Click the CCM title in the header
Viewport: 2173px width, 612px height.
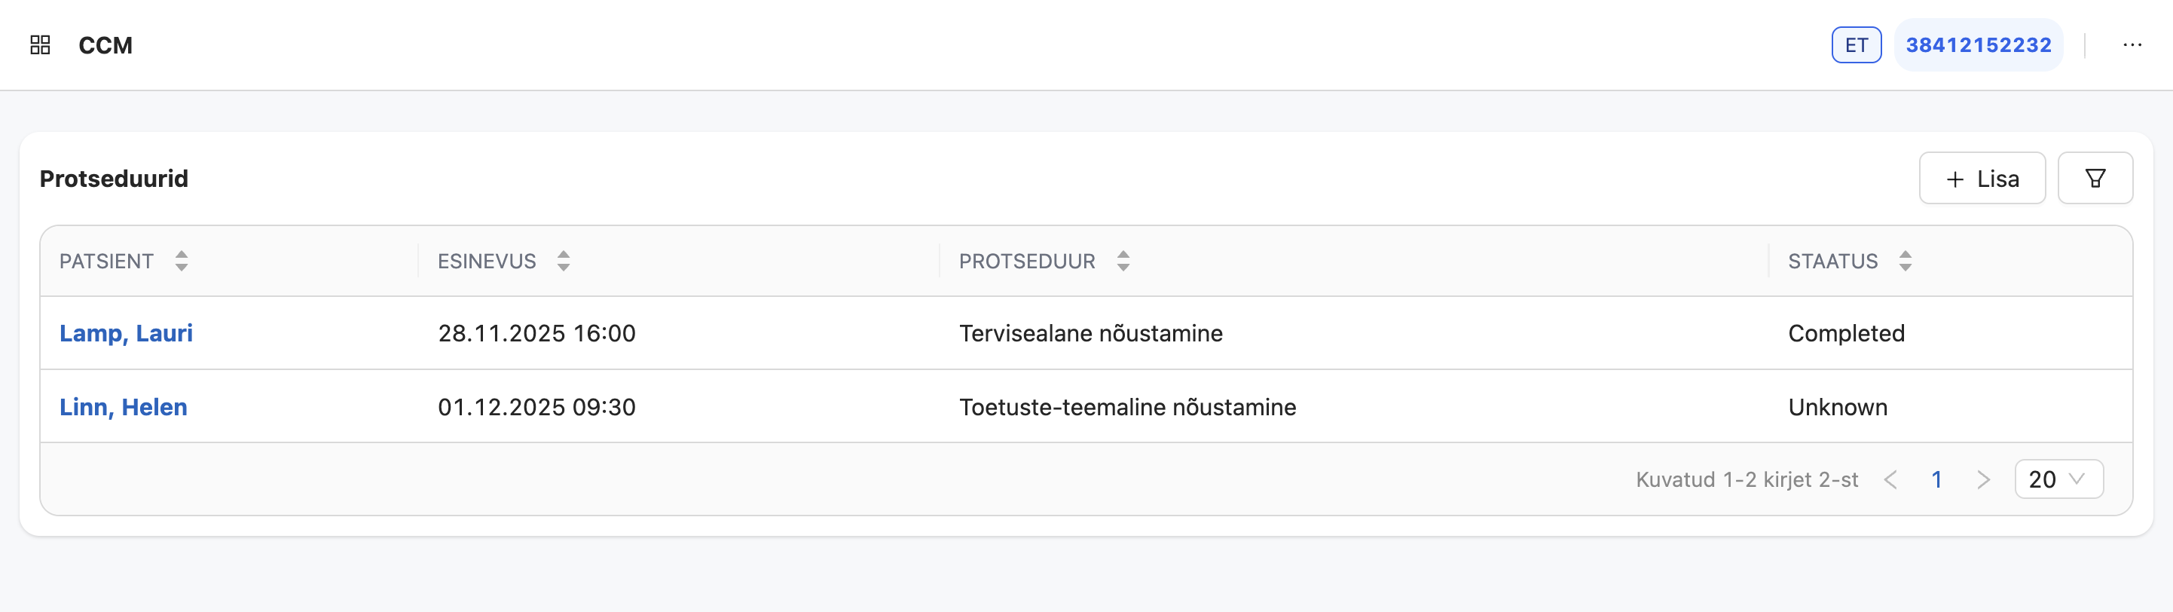[x=105, y=44]
